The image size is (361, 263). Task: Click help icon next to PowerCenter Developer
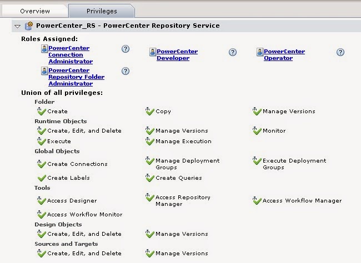point(233,52)
